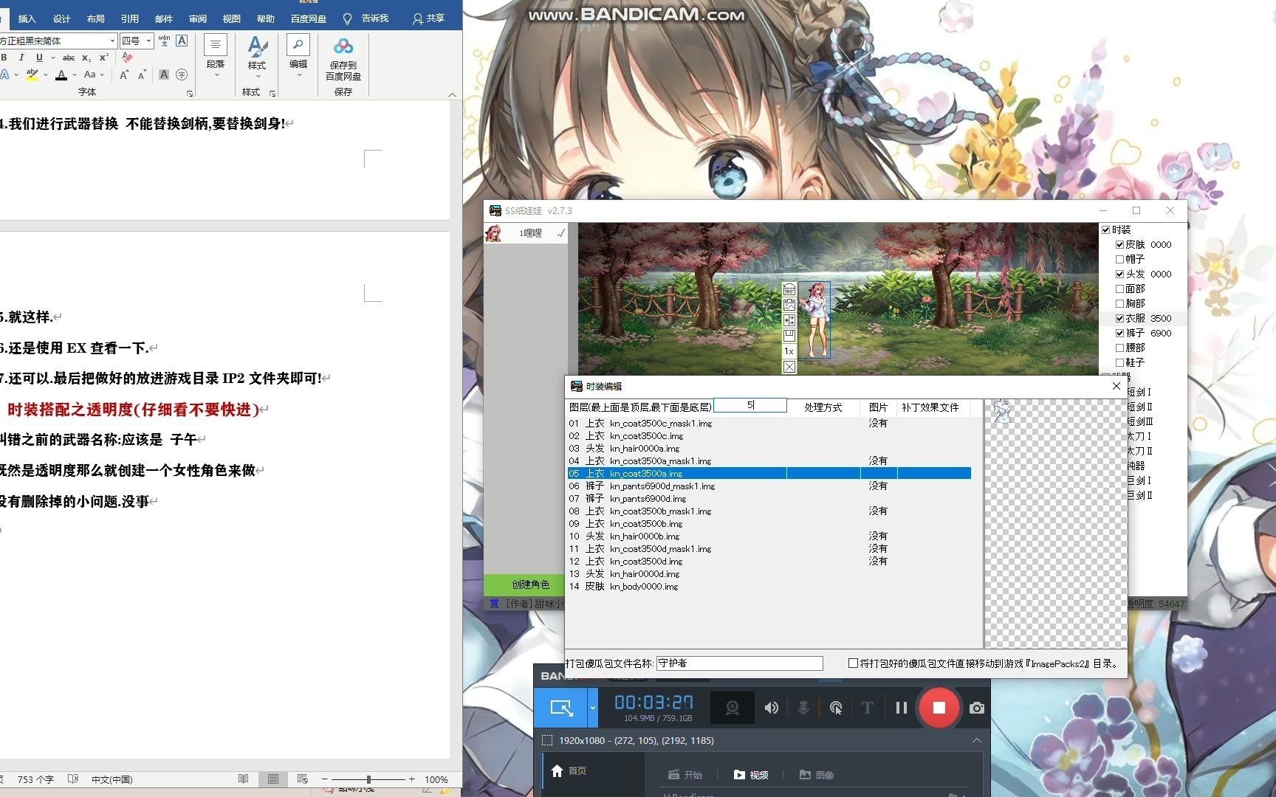Click Bandicam text overlay T icon

pyautogui.click(x=868, y=708)
